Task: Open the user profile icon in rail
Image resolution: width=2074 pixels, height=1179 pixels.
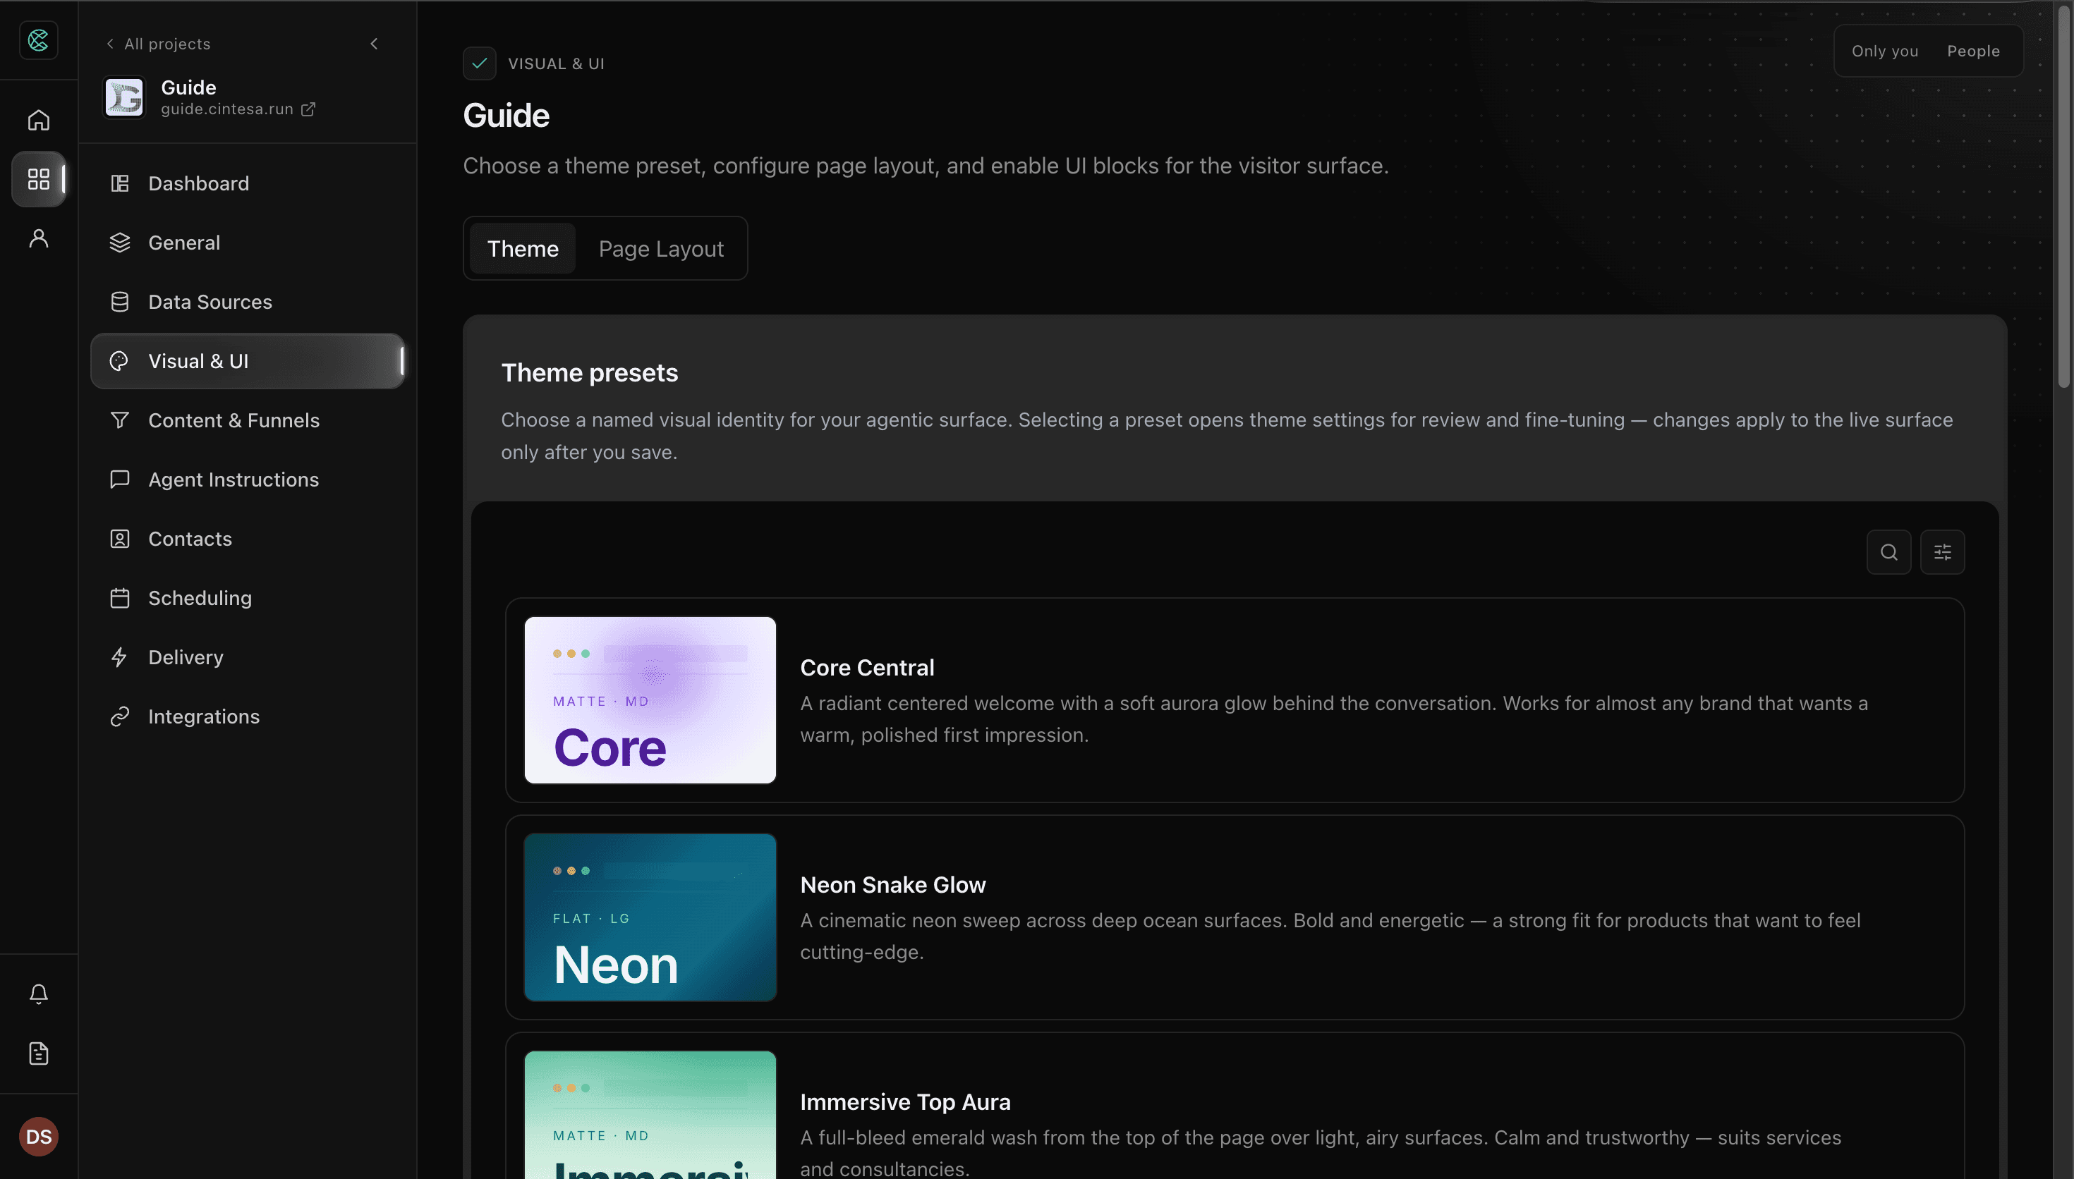Action: 38,238
